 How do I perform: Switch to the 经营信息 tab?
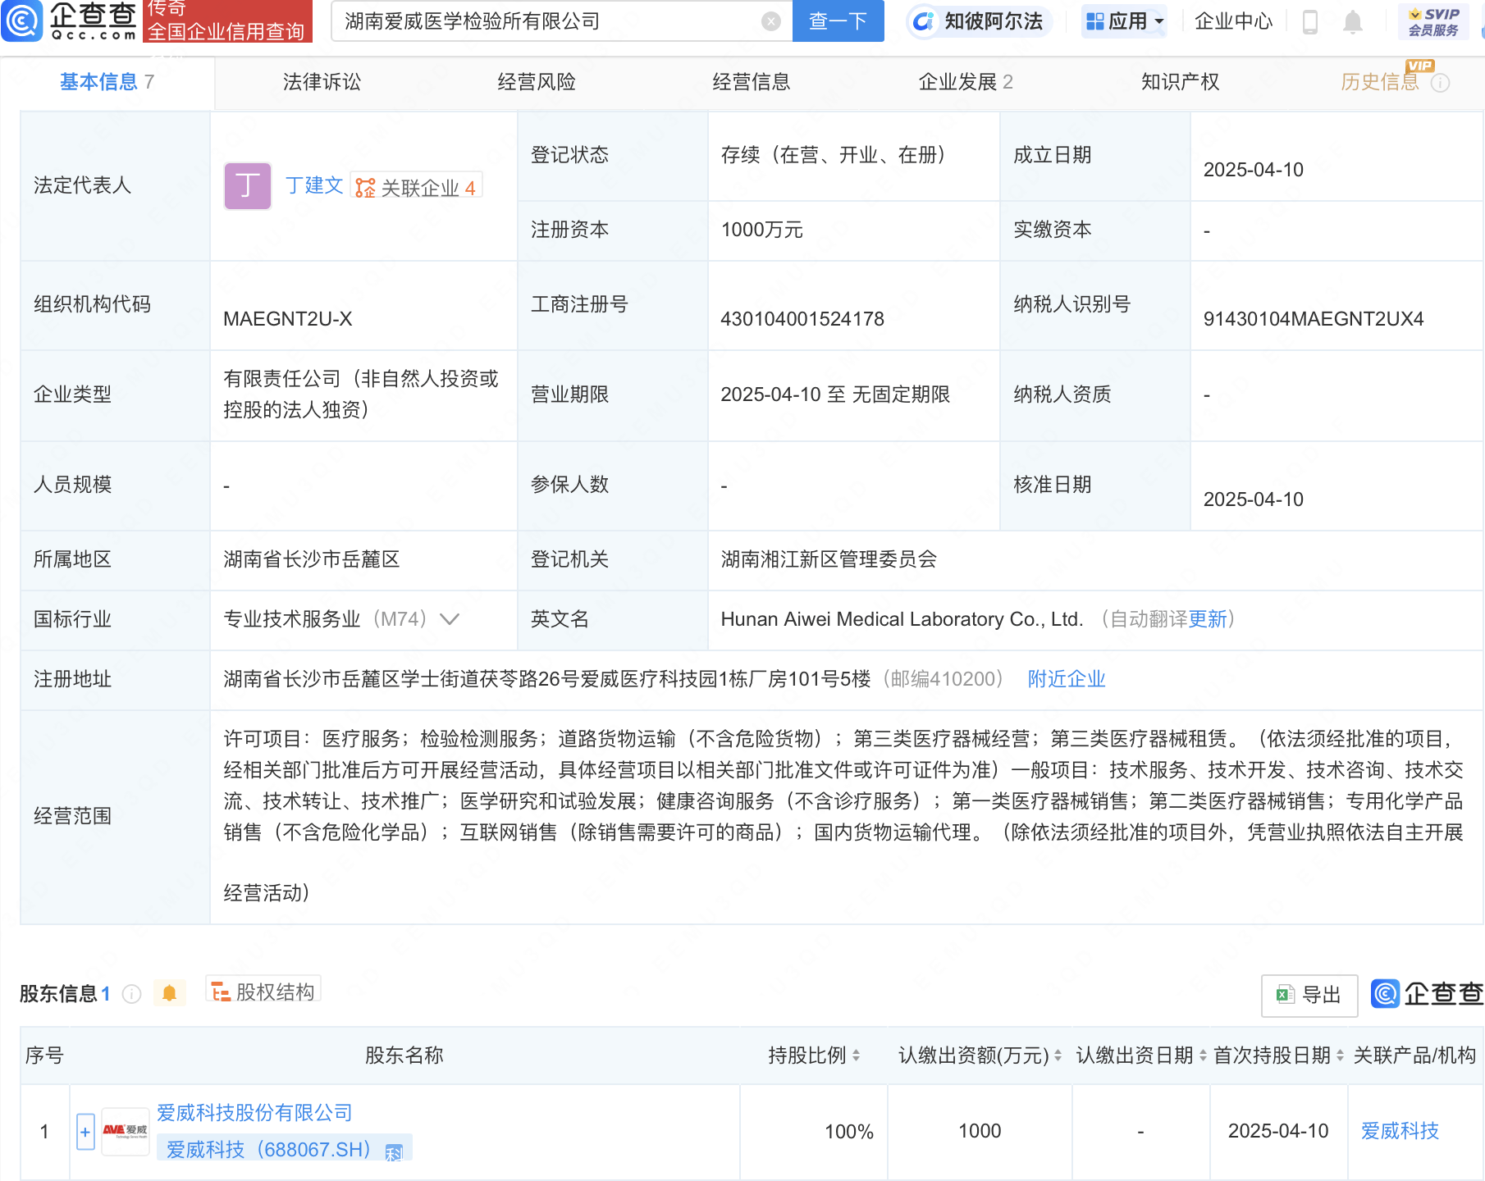(751, 82)
